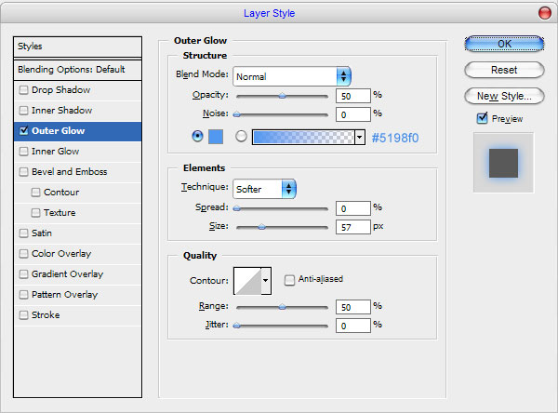Select the solid color radio button
The width and height of the screenshot is (558, 413).
[197, 137]
